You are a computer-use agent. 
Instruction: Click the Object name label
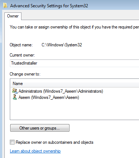point(21,45)
